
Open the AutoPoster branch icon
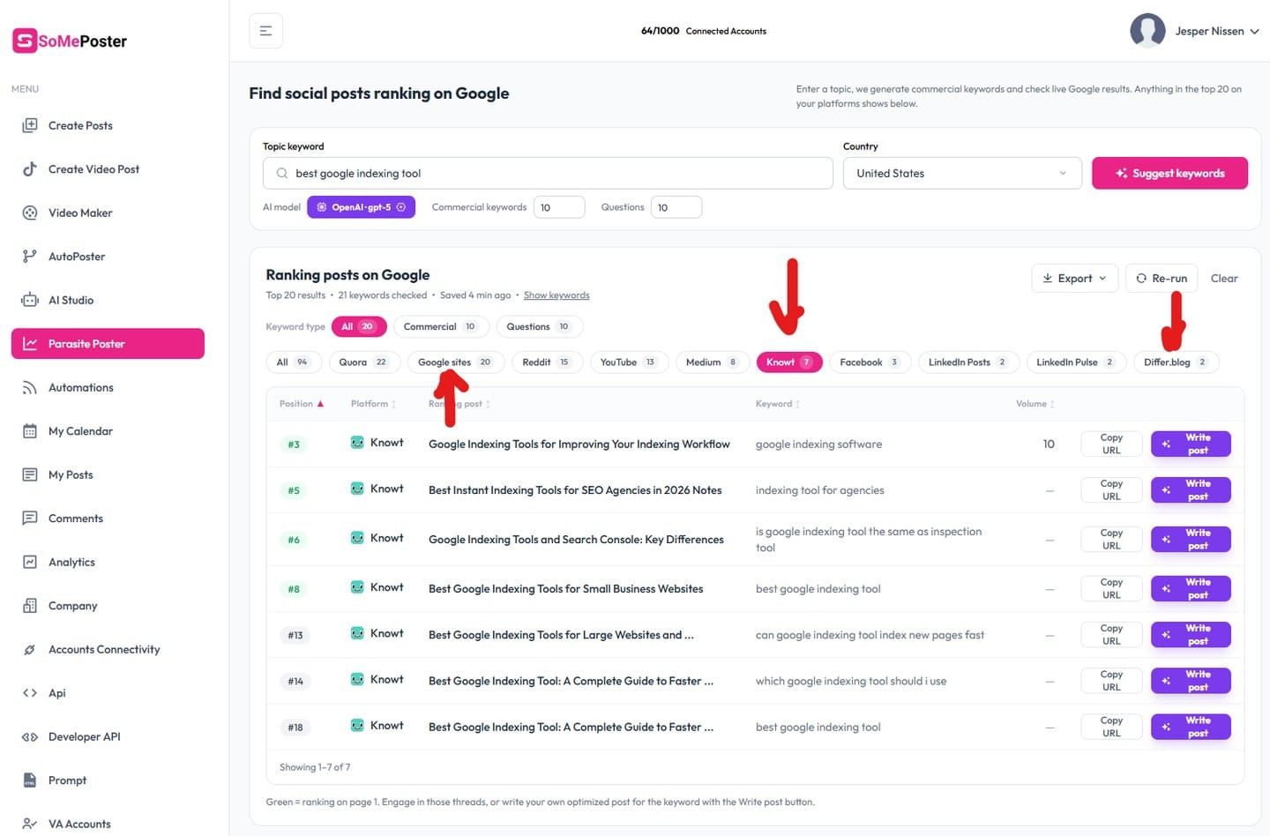(30, 257)
